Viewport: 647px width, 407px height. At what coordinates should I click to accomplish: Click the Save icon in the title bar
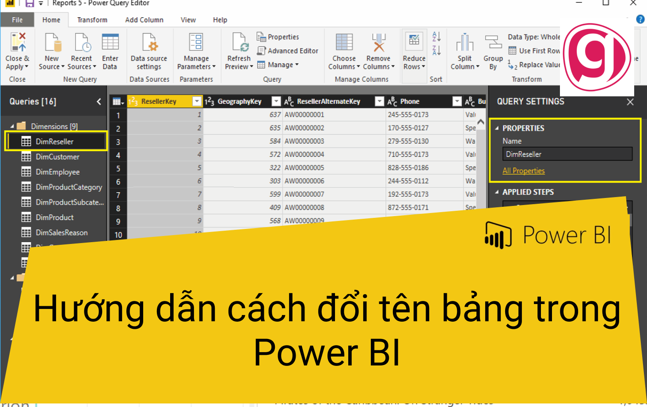tap(29, 4)
